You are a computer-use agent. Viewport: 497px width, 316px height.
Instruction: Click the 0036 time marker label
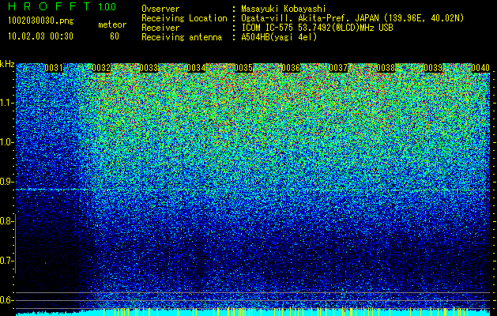(291, 68)
